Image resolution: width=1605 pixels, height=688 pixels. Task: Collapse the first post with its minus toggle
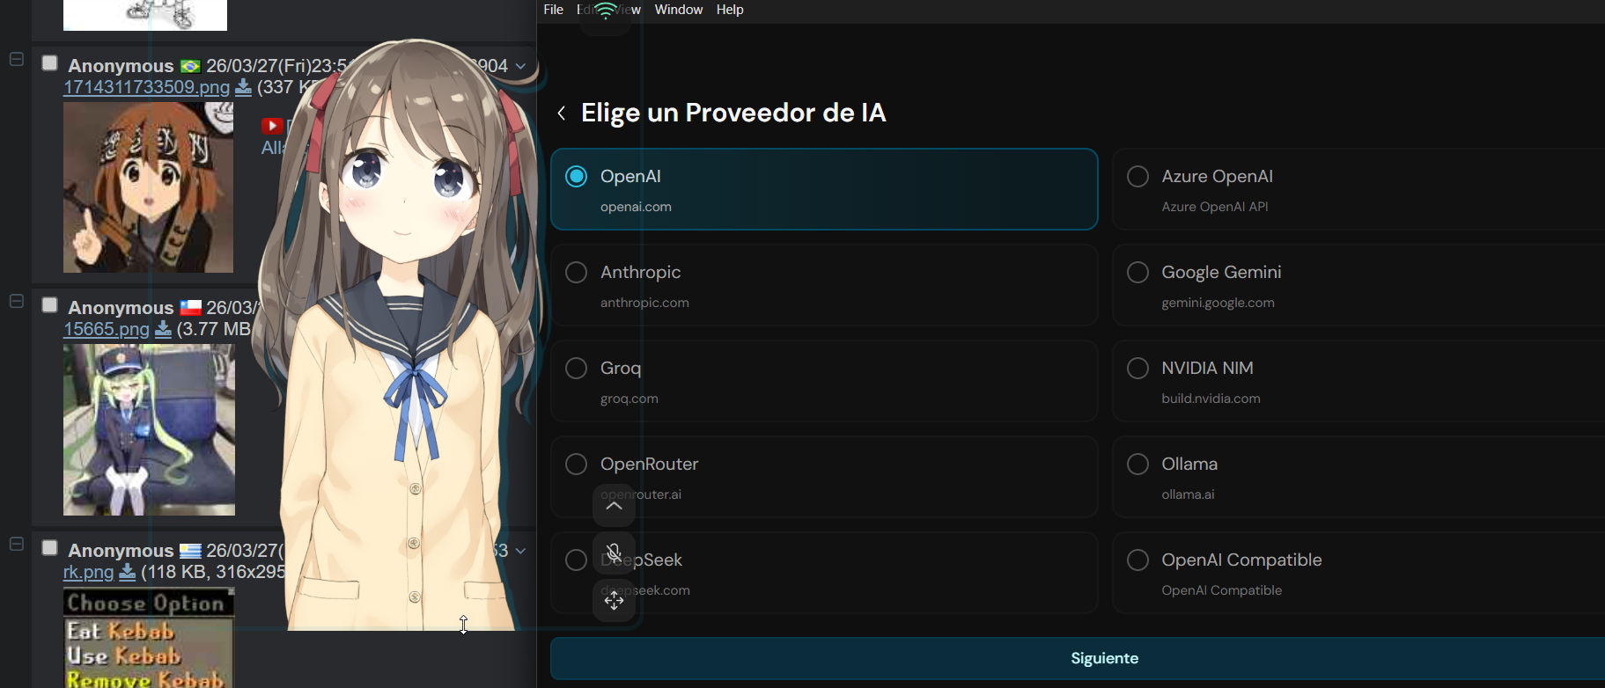click(16, 59)
